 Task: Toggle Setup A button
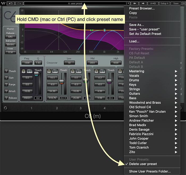click(164, 3)
